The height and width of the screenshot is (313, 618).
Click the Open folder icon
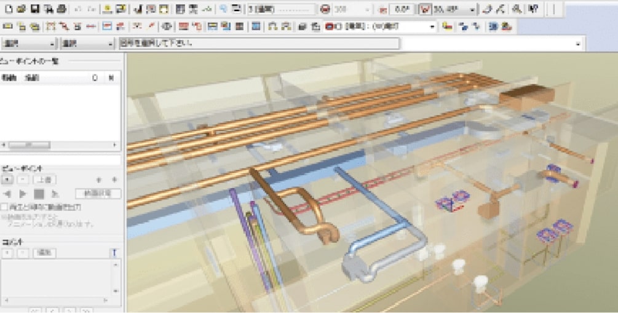22,9
